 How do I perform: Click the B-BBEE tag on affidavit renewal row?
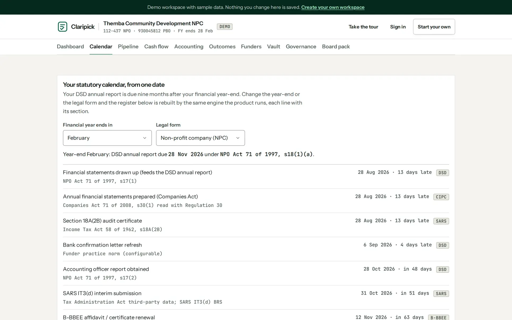pyautogui.click(x=438, y=318)
